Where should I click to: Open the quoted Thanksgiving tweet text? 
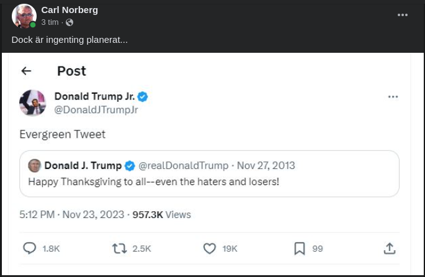coord(153,181)
